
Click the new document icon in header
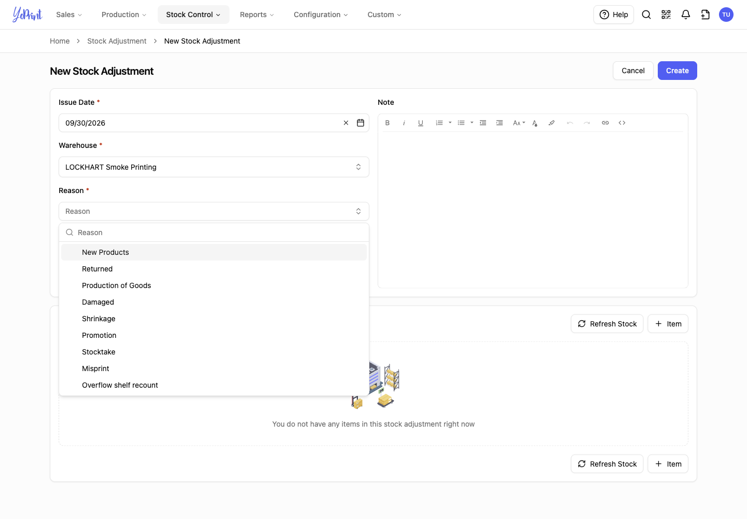point(706,15)
